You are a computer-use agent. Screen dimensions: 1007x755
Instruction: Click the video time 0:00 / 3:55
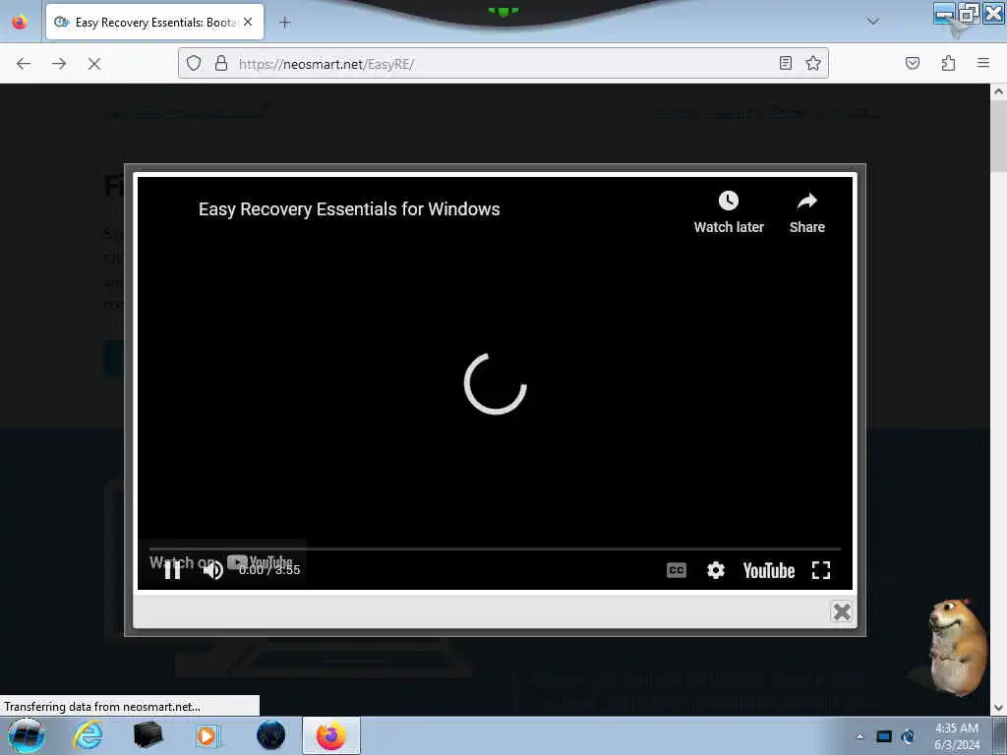coord(269,569)
